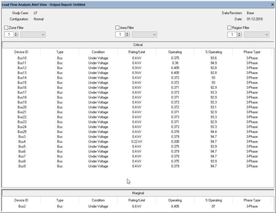Image resolution: width=276 pixels, height=213 pixels.
Task: Click the Marginal section header
Action: point(138,193)
